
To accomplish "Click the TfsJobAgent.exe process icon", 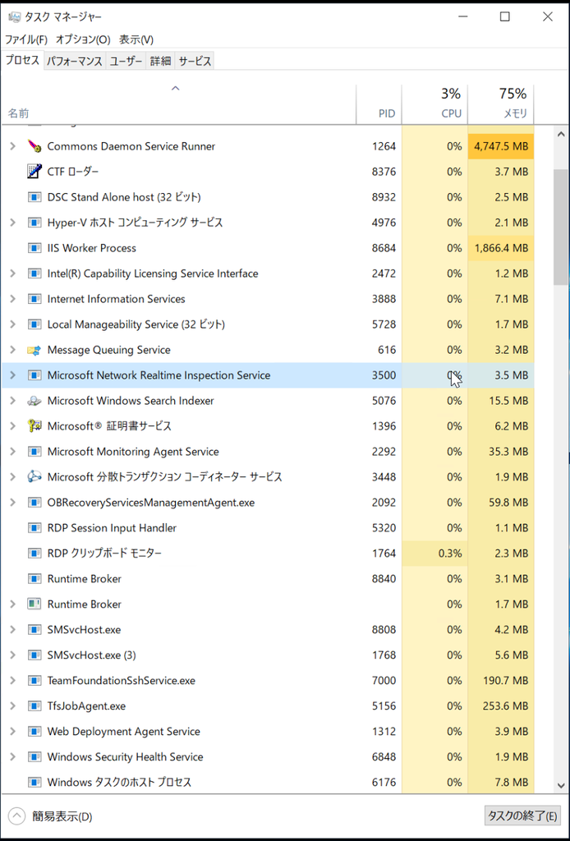I will pyautogui.click(x=34, y=705).
